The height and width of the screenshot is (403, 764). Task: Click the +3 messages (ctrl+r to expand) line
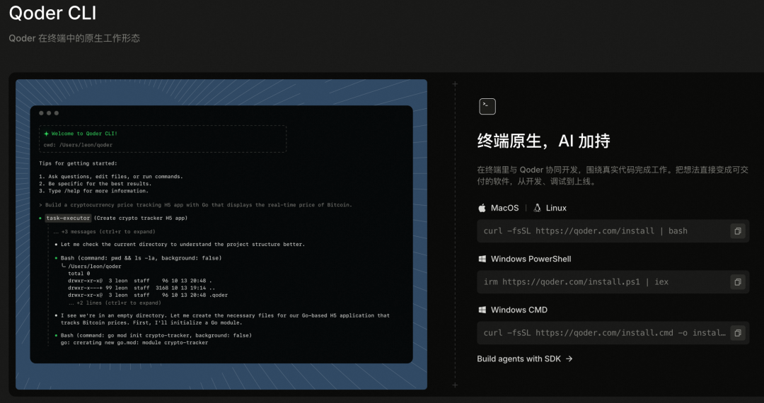(x=104, y=232)
